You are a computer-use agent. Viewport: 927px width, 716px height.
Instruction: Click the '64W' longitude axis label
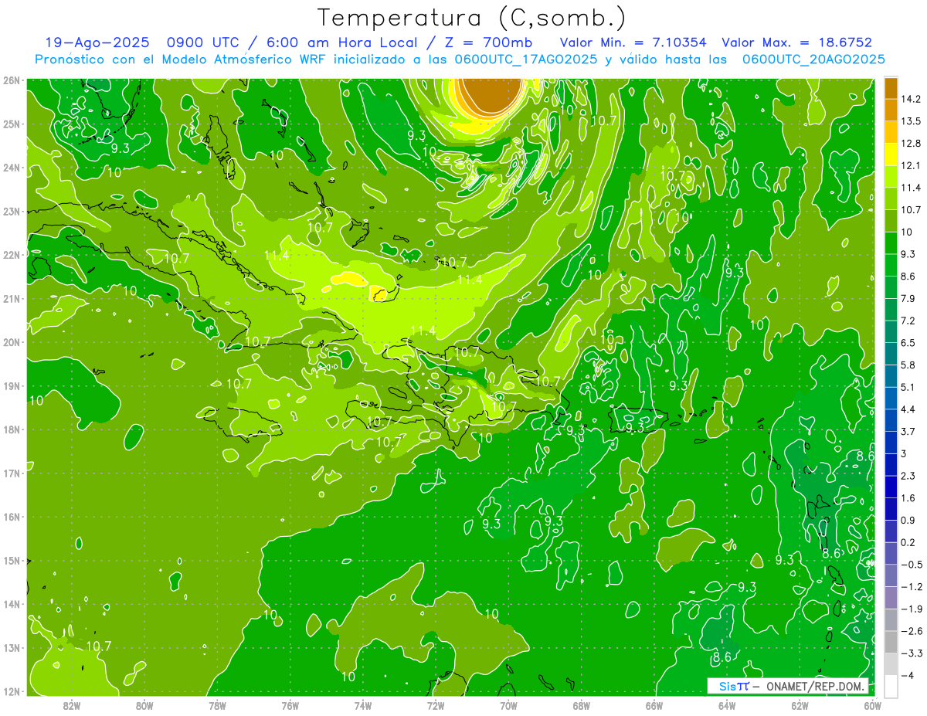tap(727, 705)
